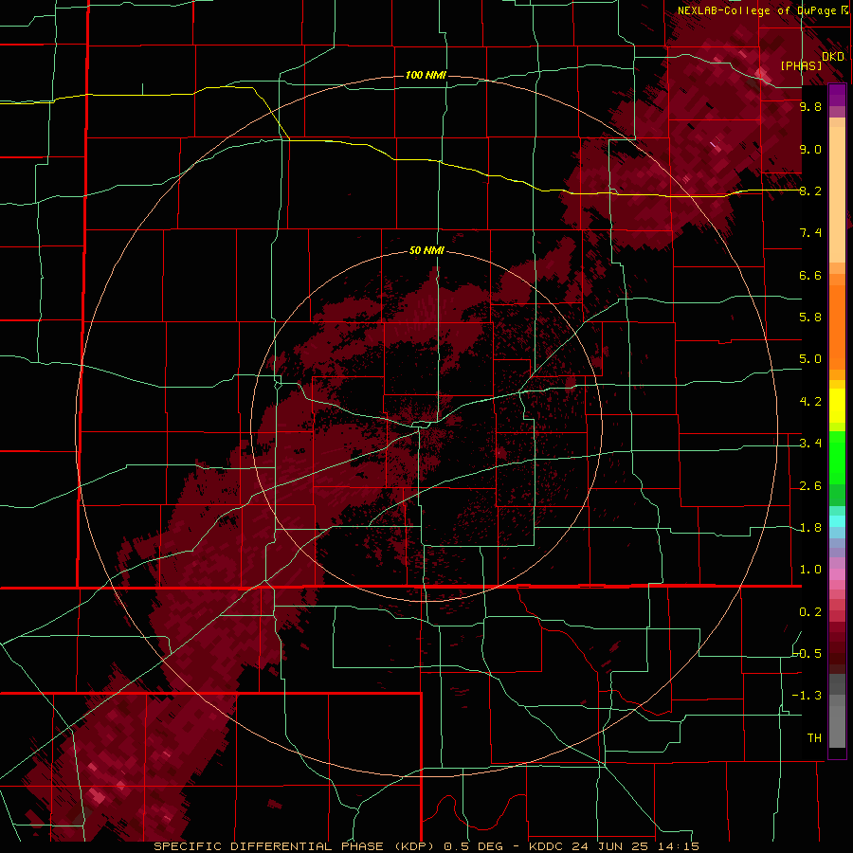Screen dimensions: 853x853
Task: Click the 5.0 legend value
Action: [x=810, y=359]
